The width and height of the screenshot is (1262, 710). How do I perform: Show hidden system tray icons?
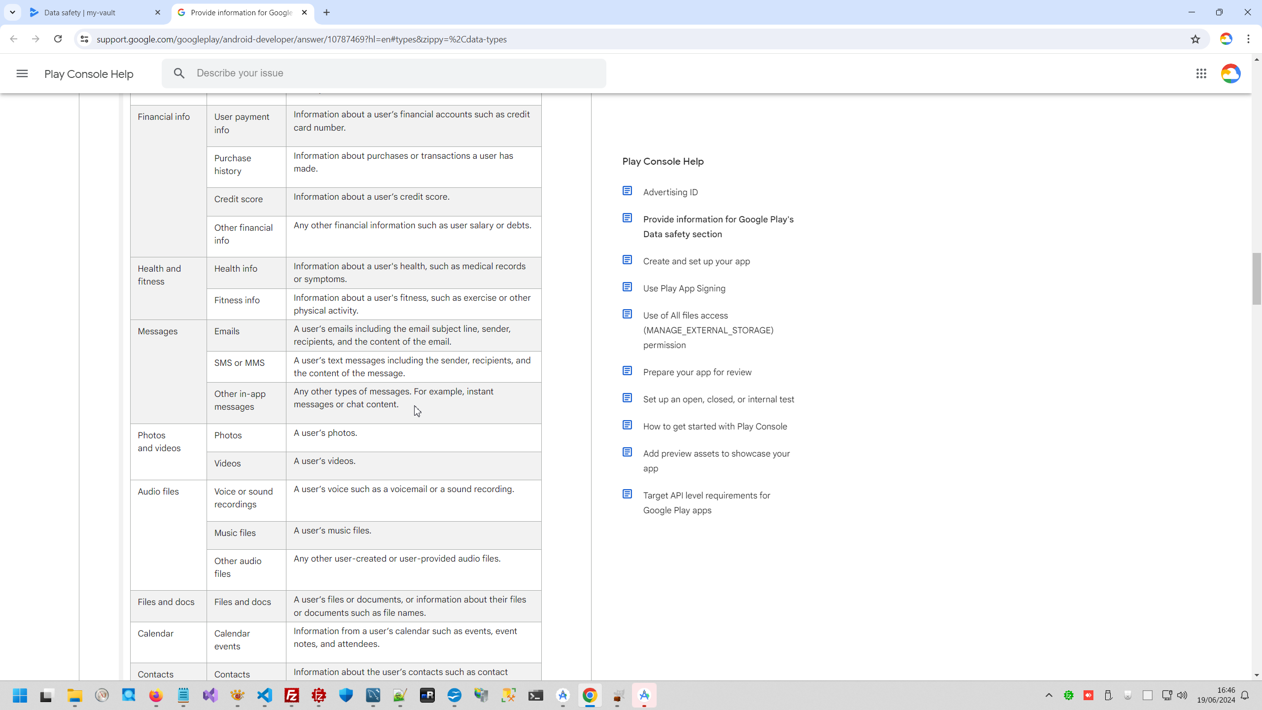pos(1049,695)
